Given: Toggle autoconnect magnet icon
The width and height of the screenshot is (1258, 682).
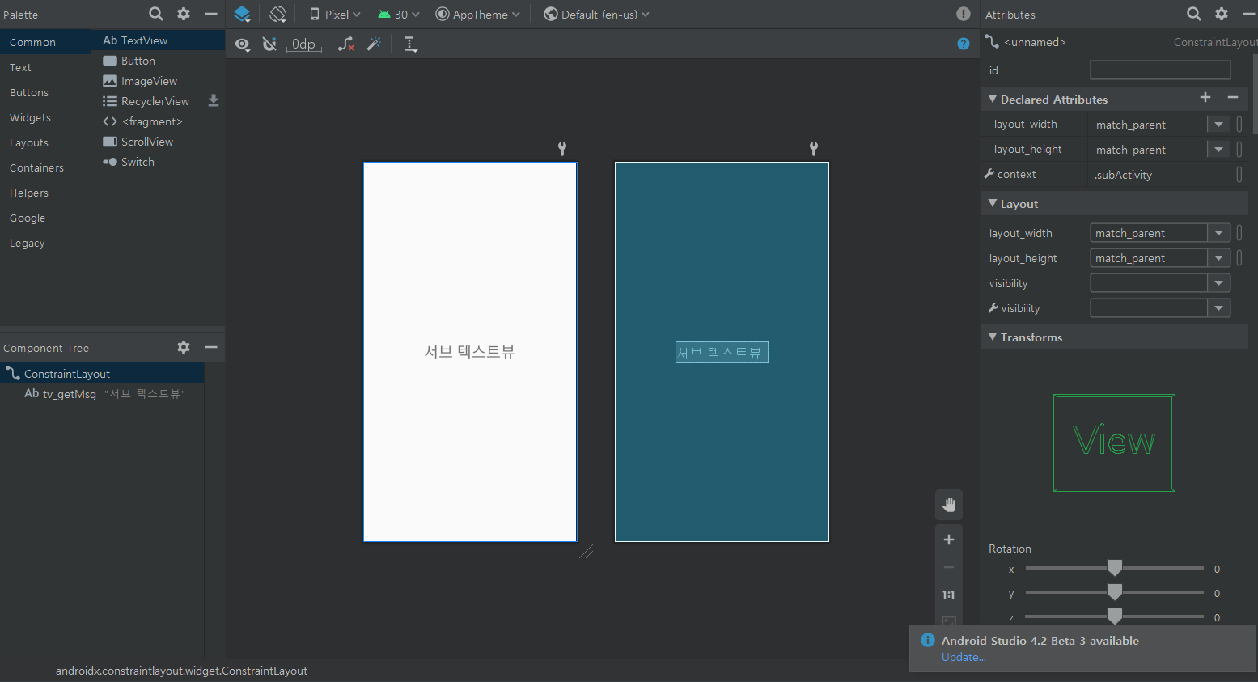Looking at the screenshot, I should (269, 44).
